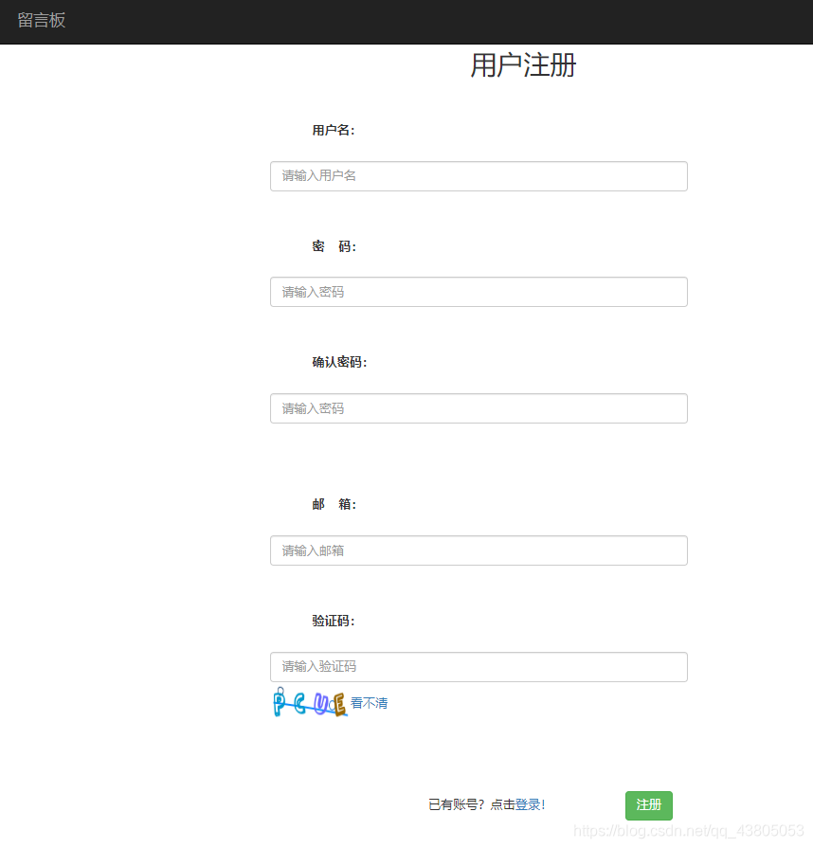The image size is (813, 848).
Task: Click the 确认密码 confirm password field
Action: pos(479,408)
